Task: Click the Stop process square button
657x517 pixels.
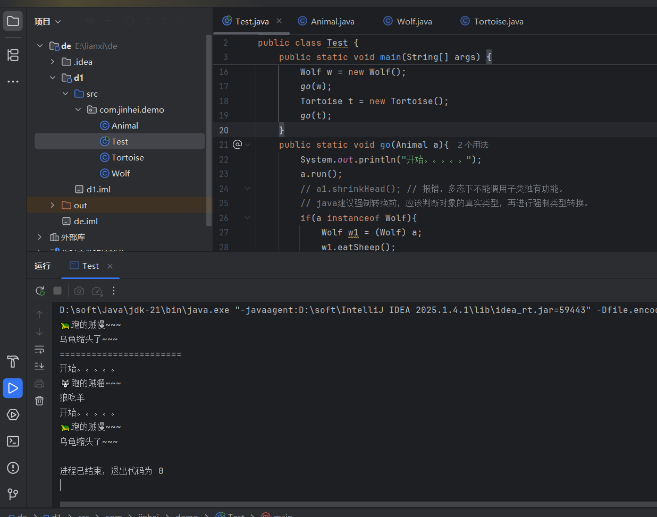Action: coord(57,291)
